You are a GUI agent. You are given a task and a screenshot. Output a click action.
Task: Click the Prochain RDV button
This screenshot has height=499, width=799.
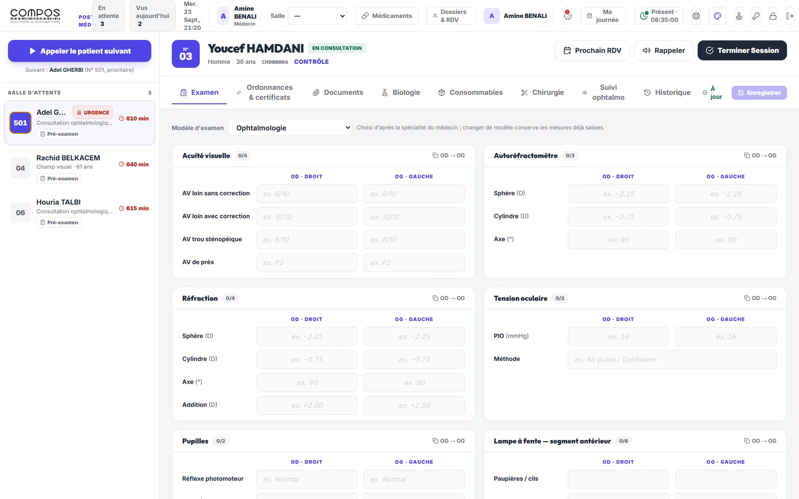[592, 50]
